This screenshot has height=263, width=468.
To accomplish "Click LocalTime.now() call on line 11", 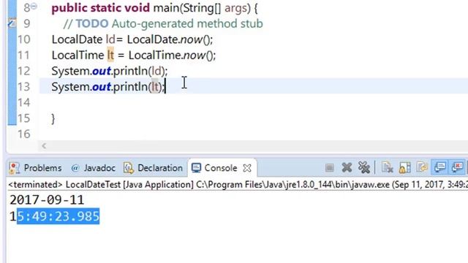I will click(173, 56).
